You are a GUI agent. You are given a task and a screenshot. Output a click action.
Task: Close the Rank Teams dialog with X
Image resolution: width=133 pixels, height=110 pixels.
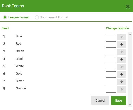128,7
